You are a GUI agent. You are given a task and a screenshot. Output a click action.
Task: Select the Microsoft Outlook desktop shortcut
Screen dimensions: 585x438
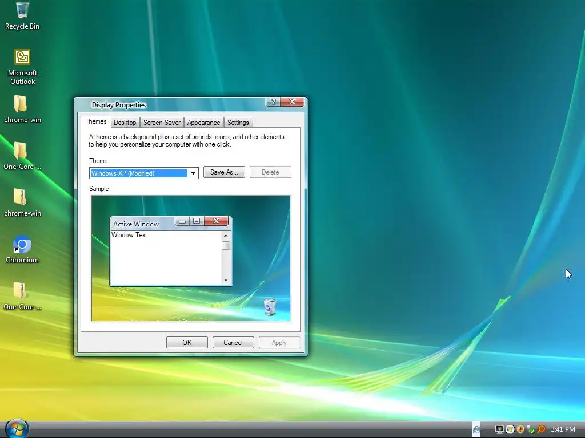click(22, 67)
